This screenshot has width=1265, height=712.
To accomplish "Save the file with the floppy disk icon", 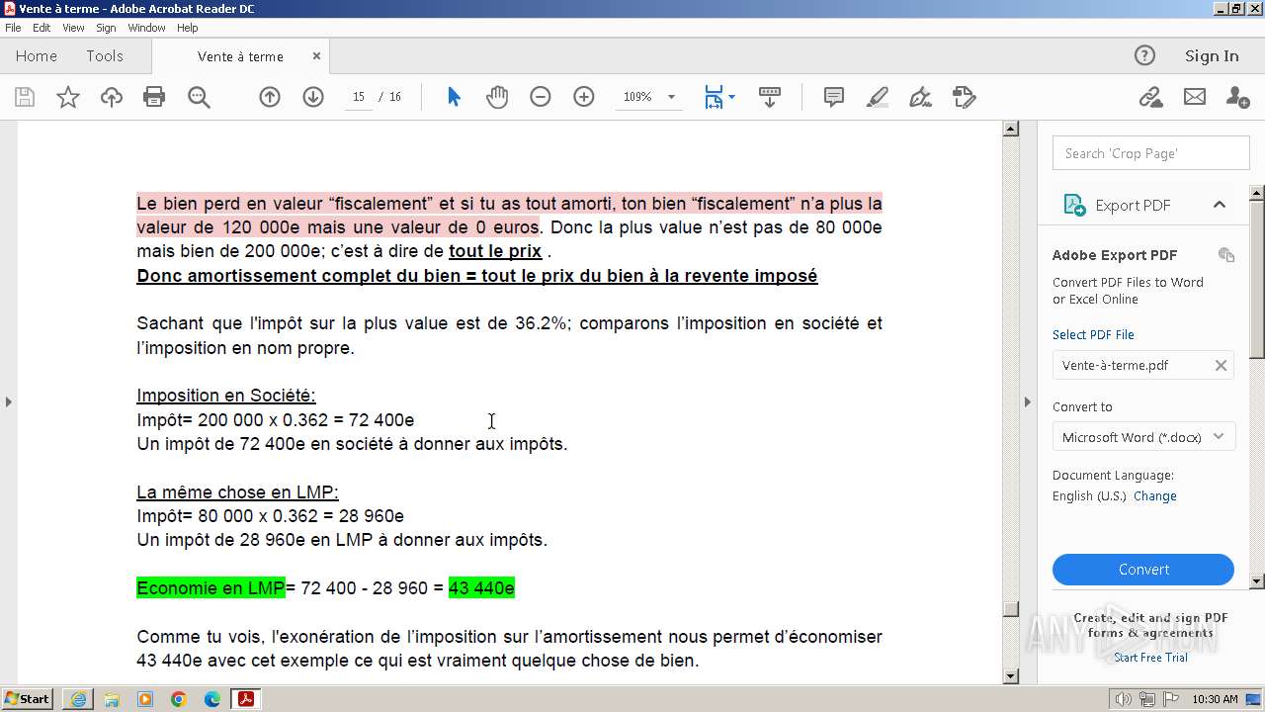I will [25, 97].
